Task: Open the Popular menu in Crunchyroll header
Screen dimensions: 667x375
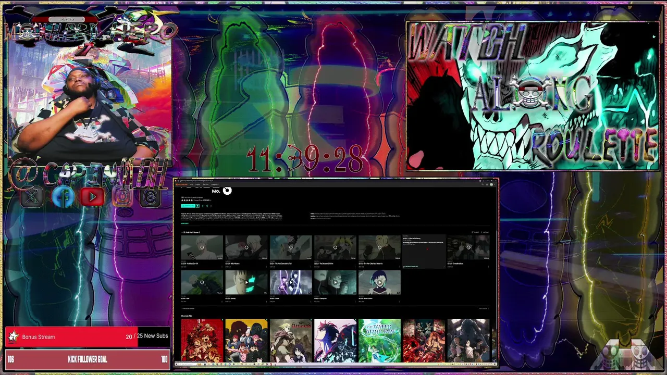Action: pyautogui.click(x=197, y=184)
